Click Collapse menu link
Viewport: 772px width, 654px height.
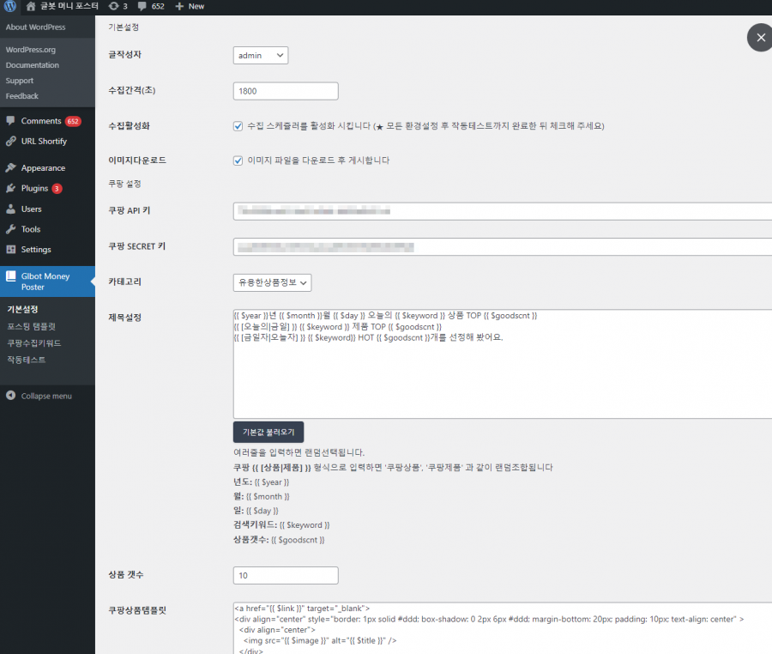point(46,396)
